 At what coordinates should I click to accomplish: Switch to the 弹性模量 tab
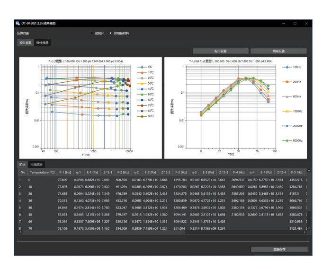click(x=43, y=43)
